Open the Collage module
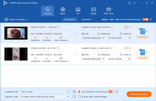This screenshot has height=101, width=156. (x=93, y=11)
